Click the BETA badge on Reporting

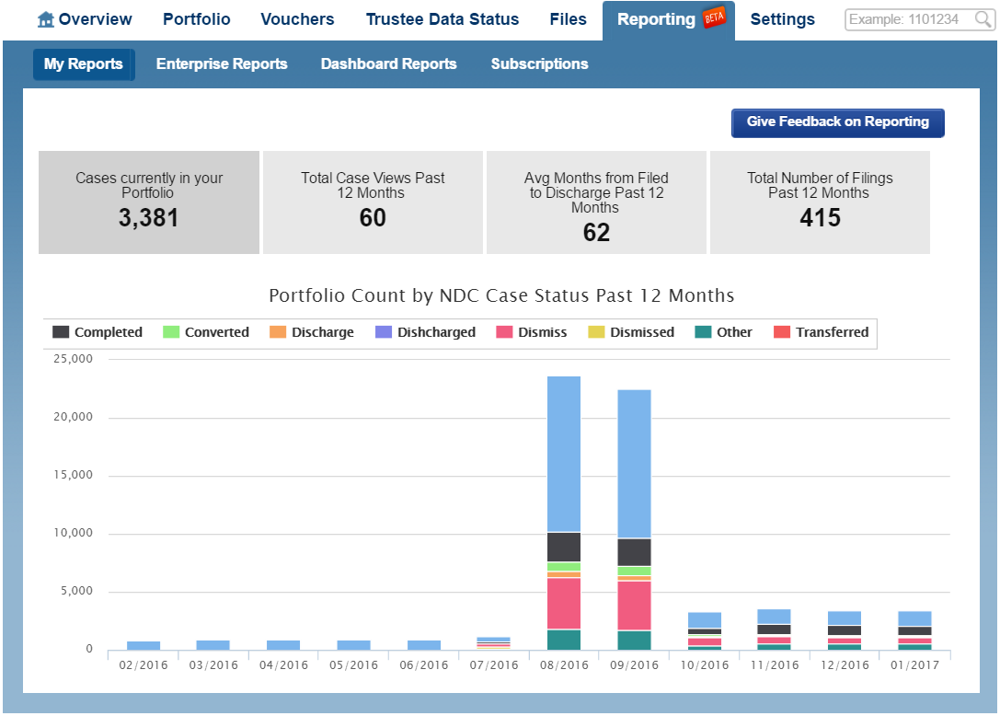(x=714, y=18)
